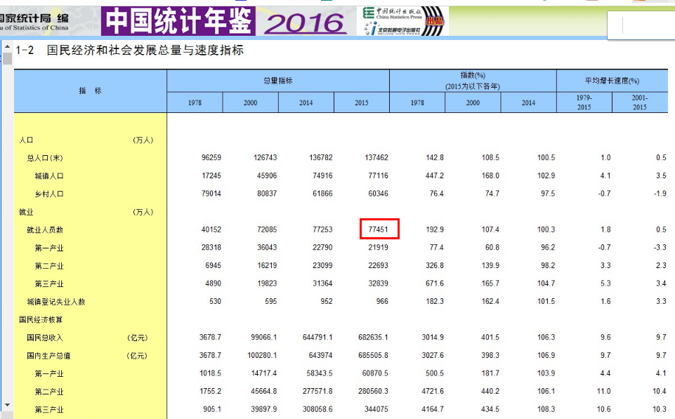Click the vertical scrollbar thumb at left
Image resolution: width=675 pixels, height=419 pixels.
pos(7,58)
